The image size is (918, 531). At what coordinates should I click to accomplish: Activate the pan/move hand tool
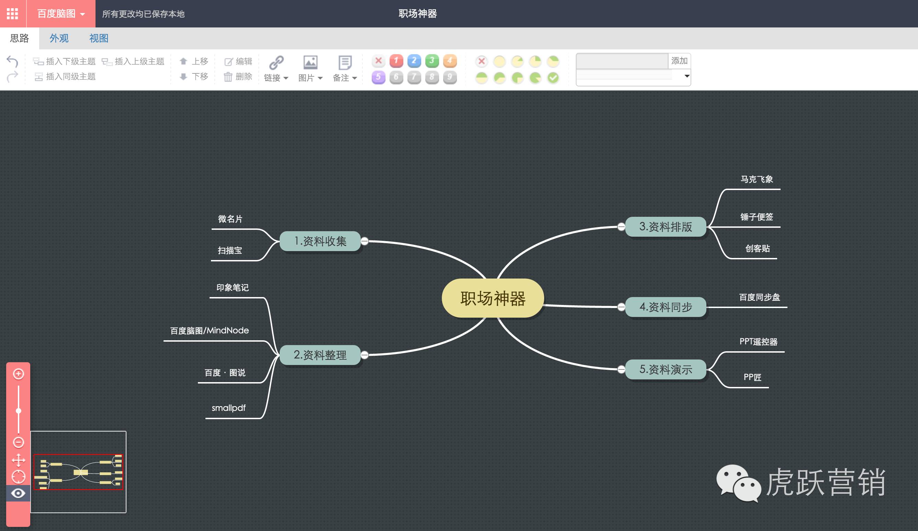18,460
